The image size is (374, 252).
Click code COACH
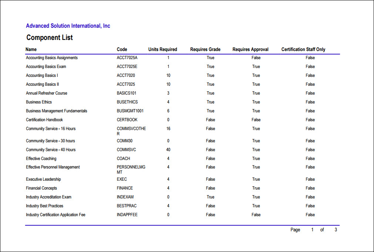(x=124, y=159)
